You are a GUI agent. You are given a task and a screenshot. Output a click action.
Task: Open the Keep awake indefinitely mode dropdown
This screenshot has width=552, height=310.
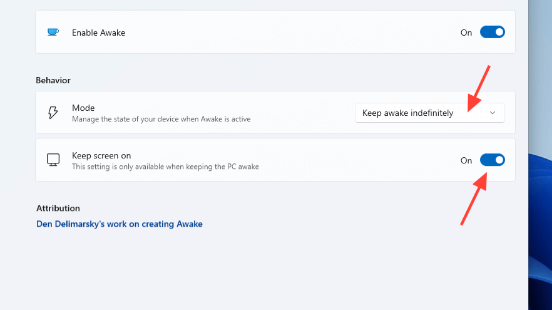point(429,113)
